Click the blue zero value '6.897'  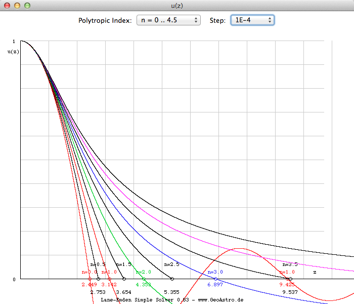coord(215,285)
